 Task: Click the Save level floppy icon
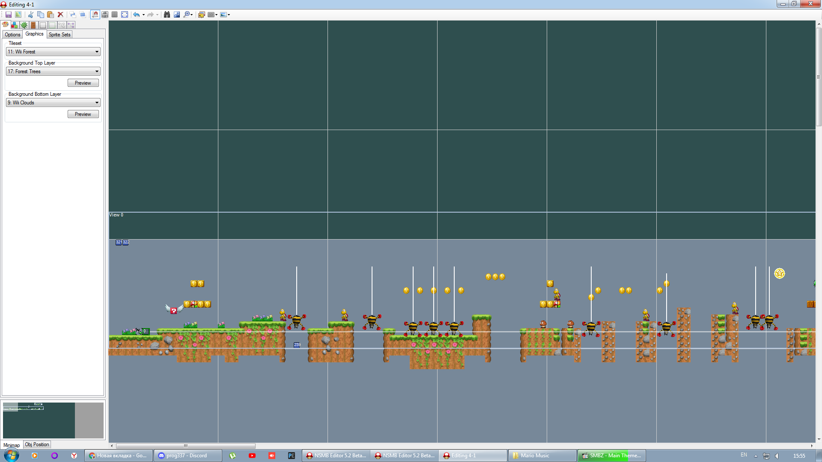8,15
